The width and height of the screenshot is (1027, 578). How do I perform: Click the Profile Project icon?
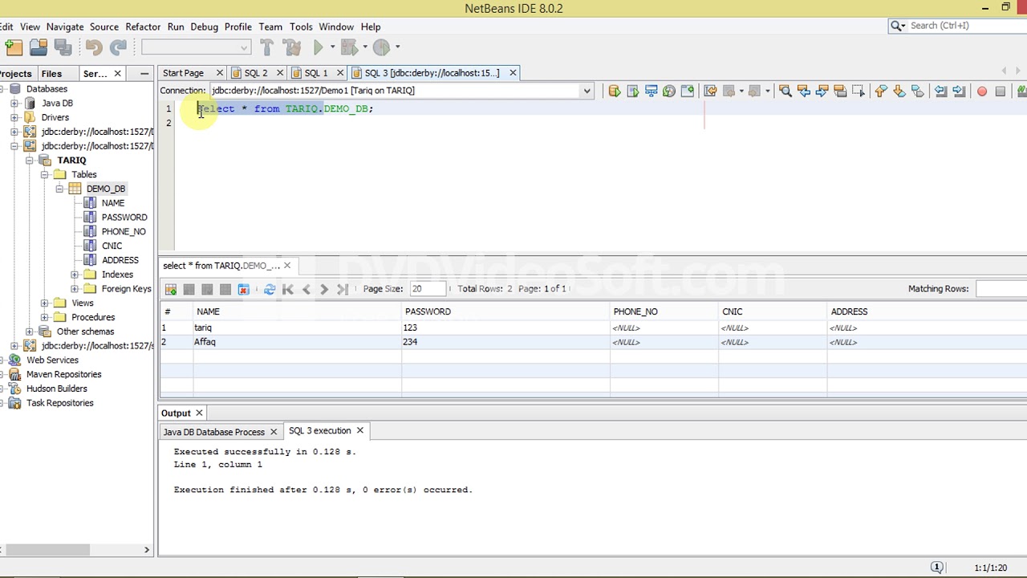382,47
